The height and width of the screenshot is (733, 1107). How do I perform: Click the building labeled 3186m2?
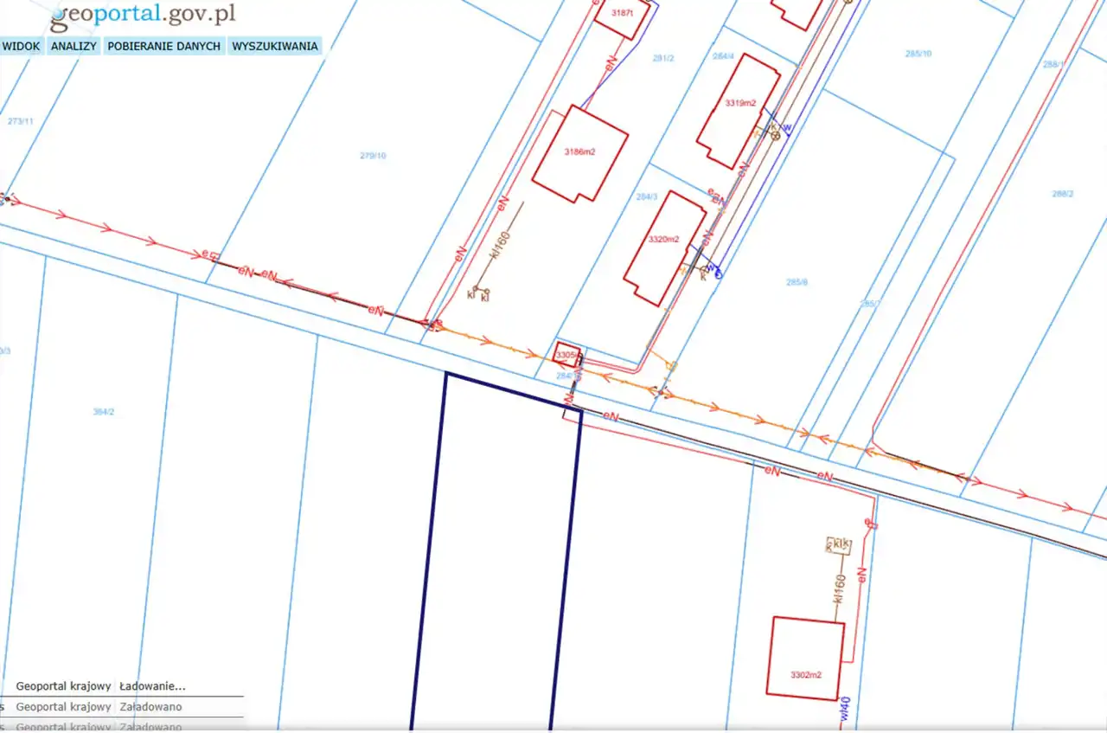pyautogui.click(x=579, y=154)
